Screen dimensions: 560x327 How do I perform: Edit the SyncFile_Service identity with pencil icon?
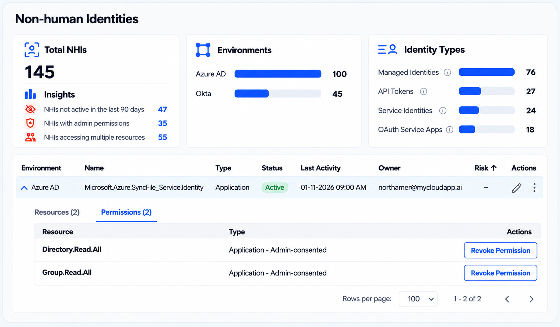516,188
